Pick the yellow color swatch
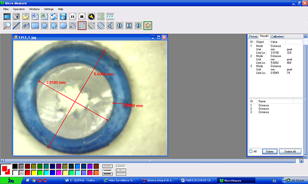The width and height of the screenshot is (308, 184). click(x=34, y=172)
